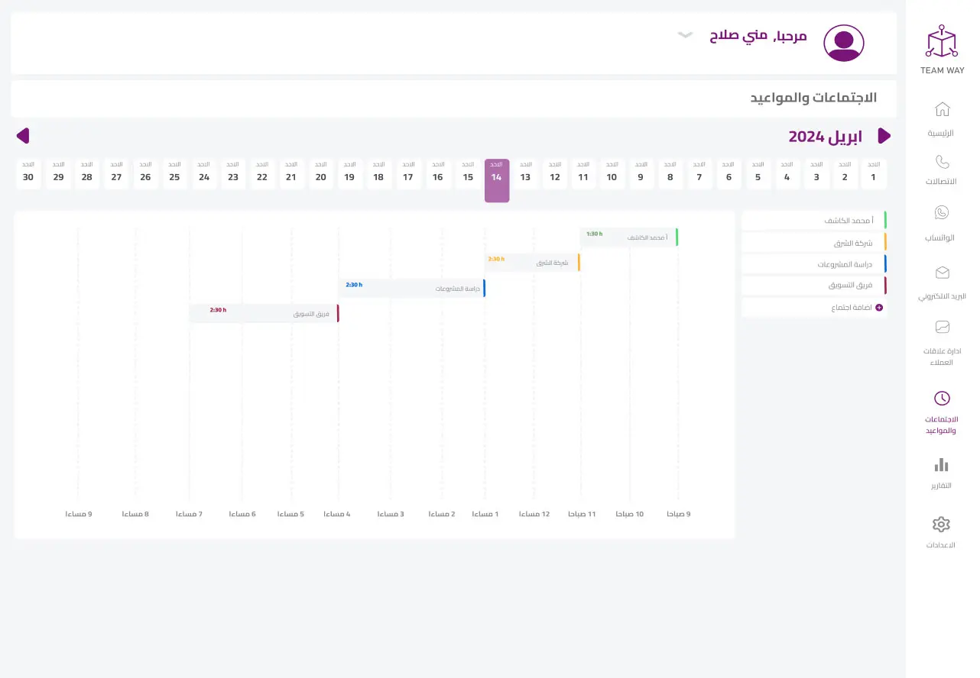
Task: Select أ محمد الكاشف in meetings list
Action: click(x=814, y=221)
